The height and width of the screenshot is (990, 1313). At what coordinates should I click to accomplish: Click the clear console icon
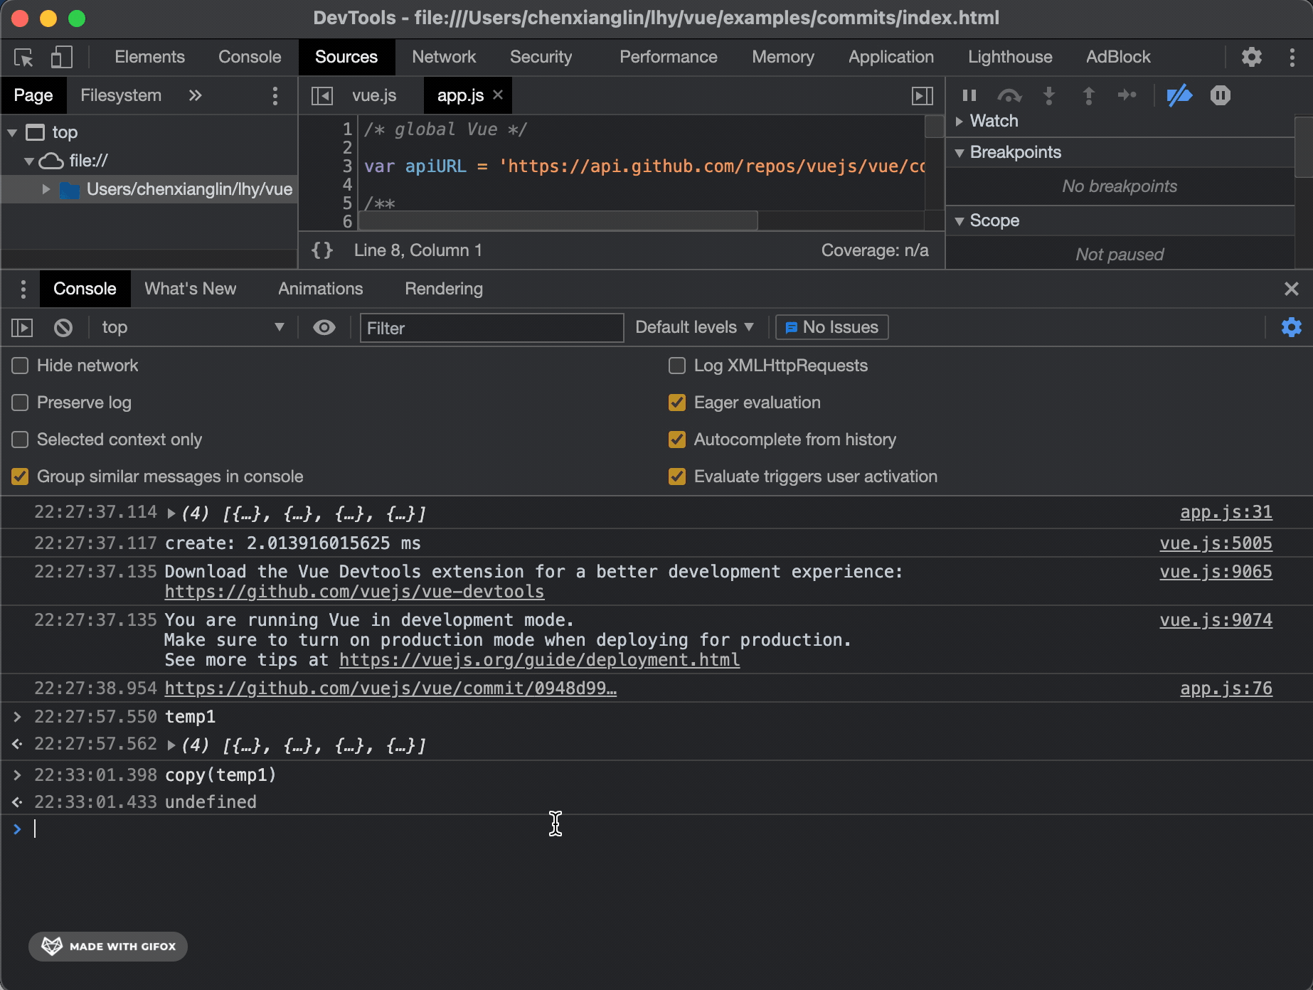(63, 327)
